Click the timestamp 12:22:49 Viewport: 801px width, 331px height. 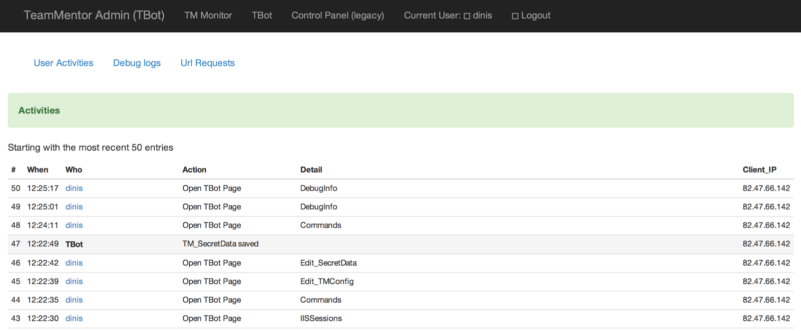click(43, 244)
